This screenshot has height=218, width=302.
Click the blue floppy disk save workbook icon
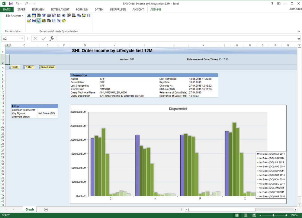tap(34, 21)
